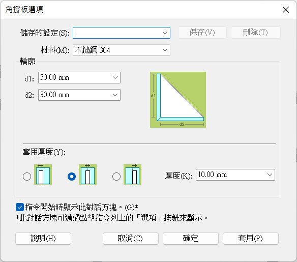Click inside the 儲存的設定 text field
Screen dimensions: 297x262
pos(117,33)
